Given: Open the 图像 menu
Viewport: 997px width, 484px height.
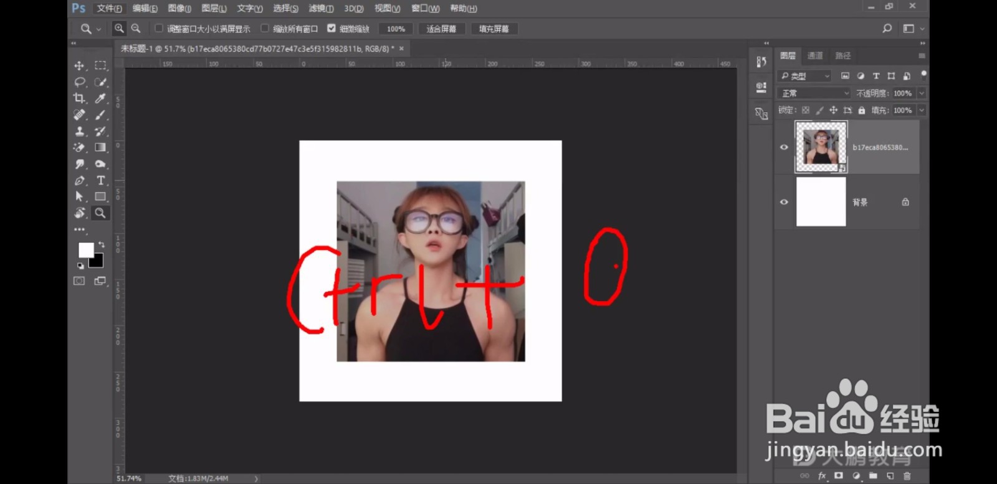Looking at the screenshot, I should [179, 8].
